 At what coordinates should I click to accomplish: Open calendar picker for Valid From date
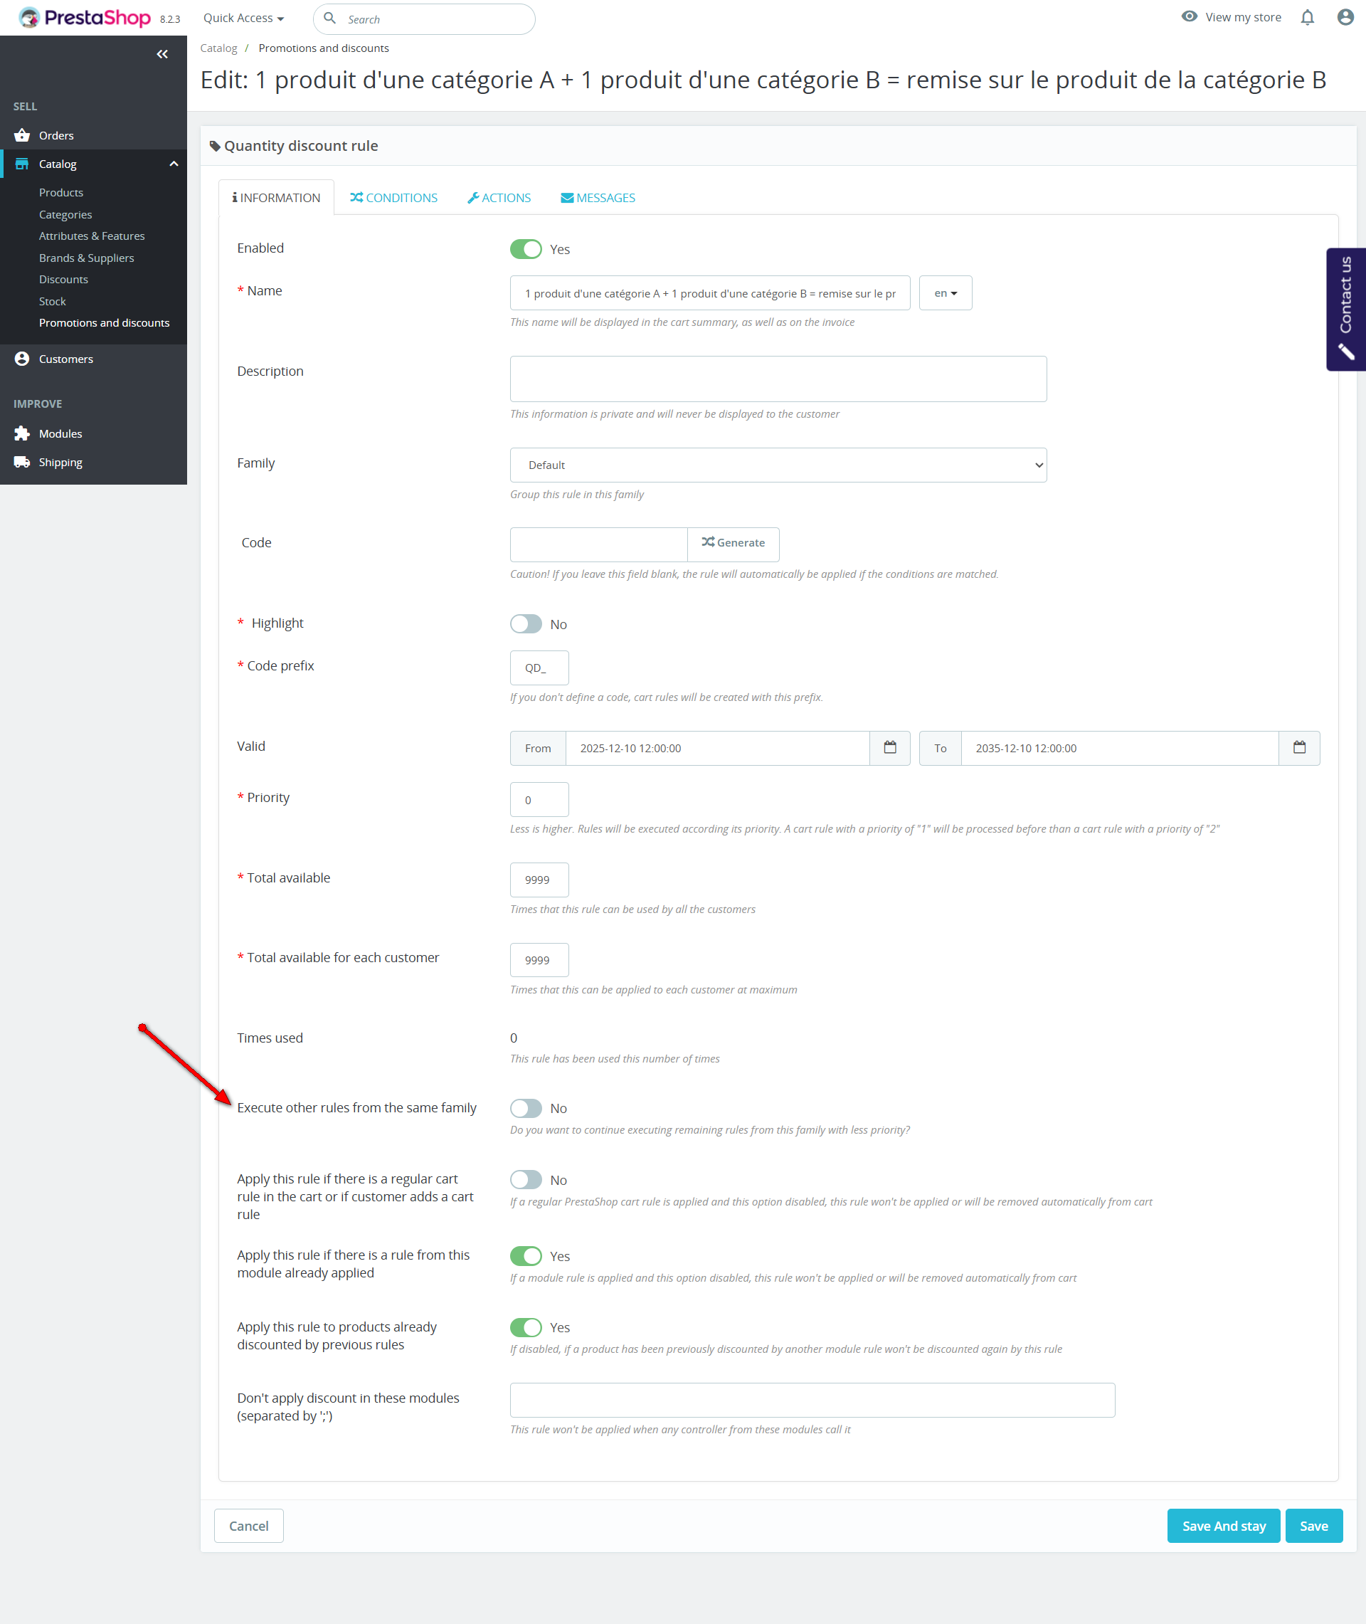pyautogui.click(x=890, y=748)
